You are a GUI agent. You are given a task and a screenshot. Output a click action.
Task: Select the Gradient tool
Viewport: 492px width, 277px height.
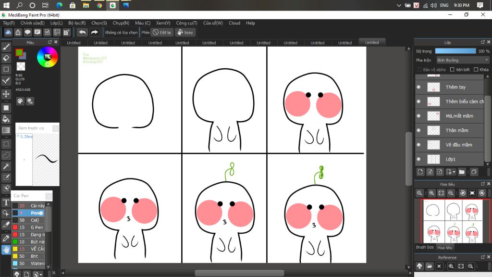click(x=6, y=130)
